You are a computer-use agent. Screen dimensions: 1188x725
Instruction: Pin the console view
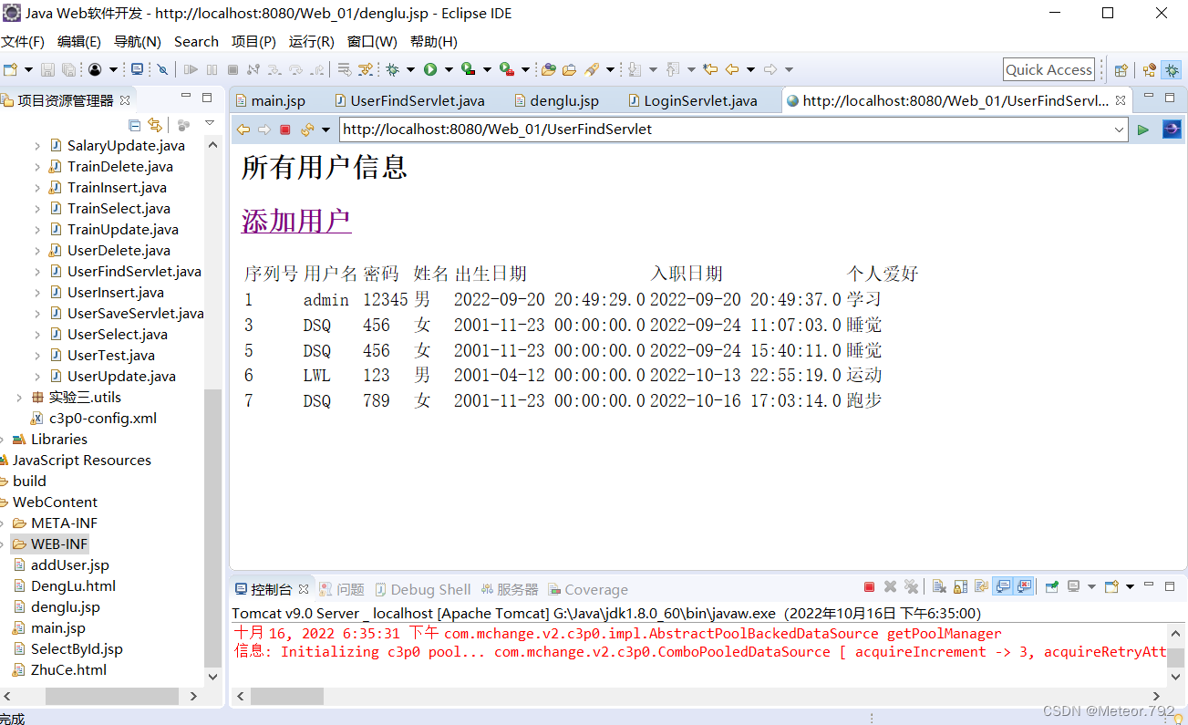[1052, 587]
